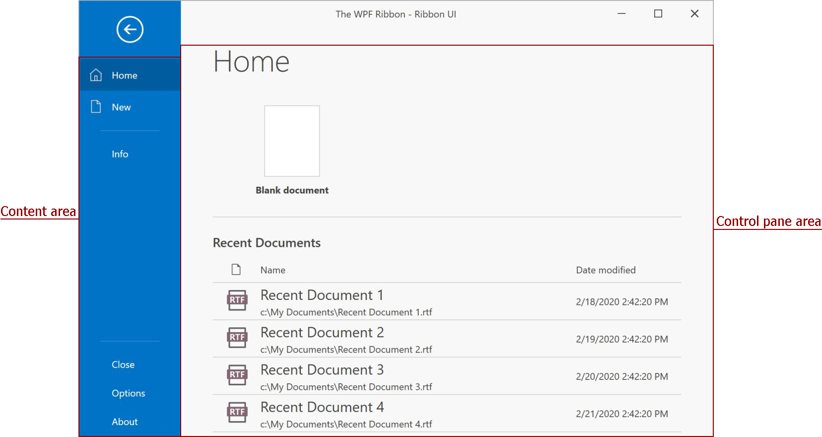Open the About item in sidebar
Screen dimensions: 822x437
point(125,422)
